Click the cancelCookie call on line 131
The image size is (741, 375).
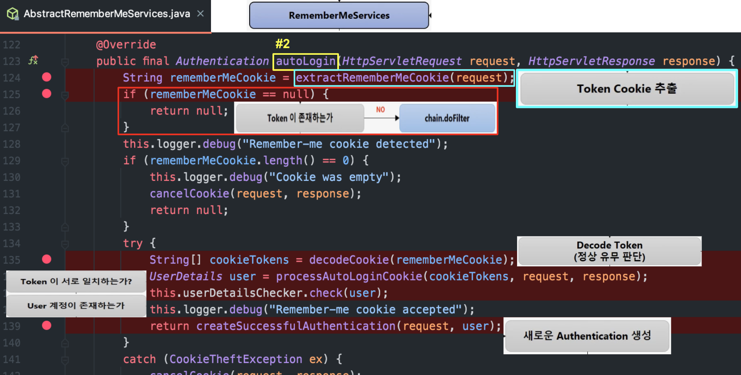tap(189, 194)
